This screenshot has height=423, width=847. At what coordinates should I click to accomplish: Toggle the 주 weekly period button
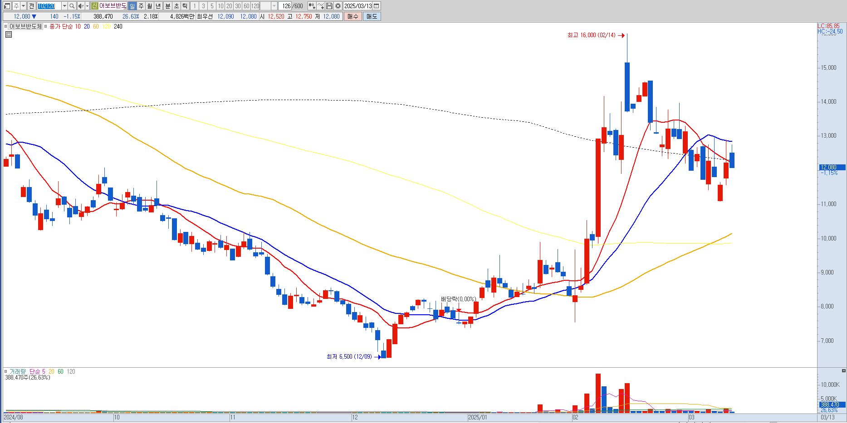pos(141,6)
